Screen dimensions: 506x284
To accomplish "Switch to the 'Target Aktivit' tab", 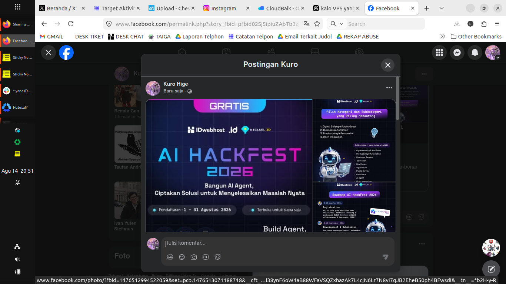I will 116,8.
